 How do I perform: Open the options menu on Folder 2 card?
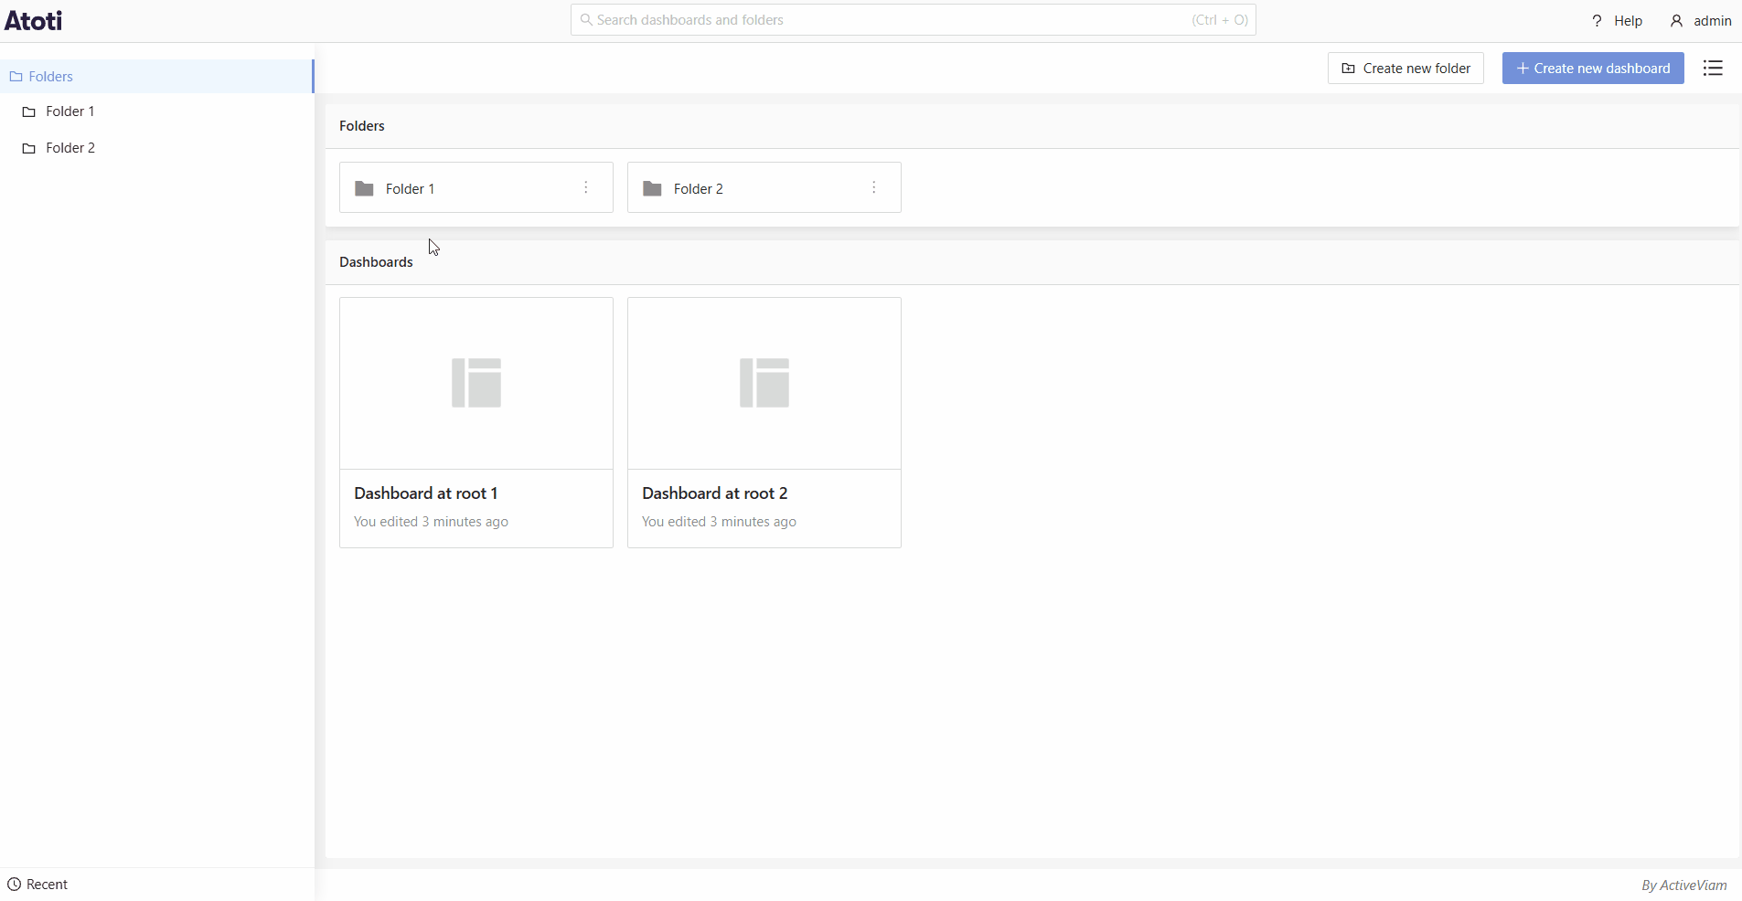(875, 188)
